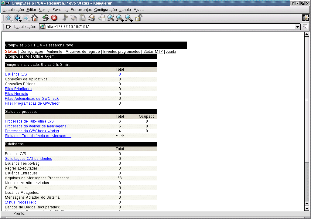This screenshot has width=311, height=219.
Task: Open the Print icon
Action: coord(91,18)
